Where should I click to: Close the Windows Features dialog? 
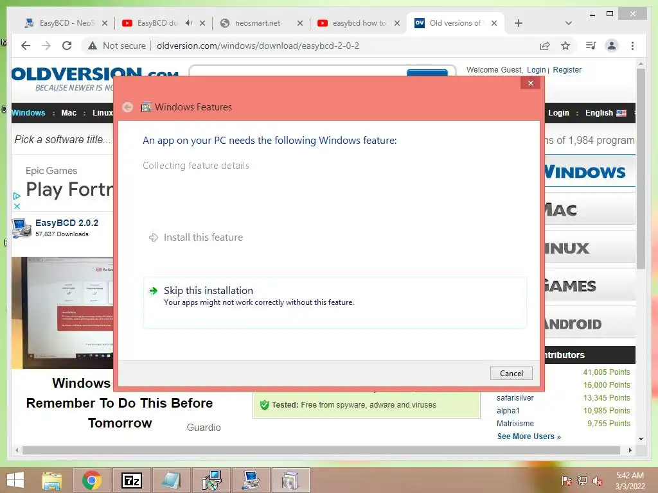pos(530,83)
